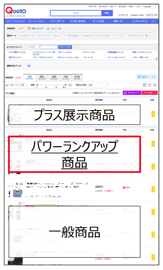Click the megaphone icon on AD Plus ガイド
The image size is (163, 270).
125,93
